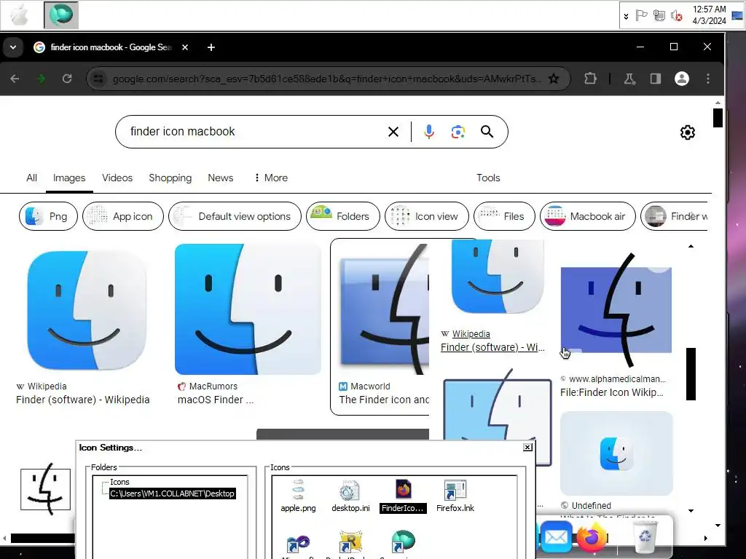Switch to All results tab

click(x=31, y=178)
